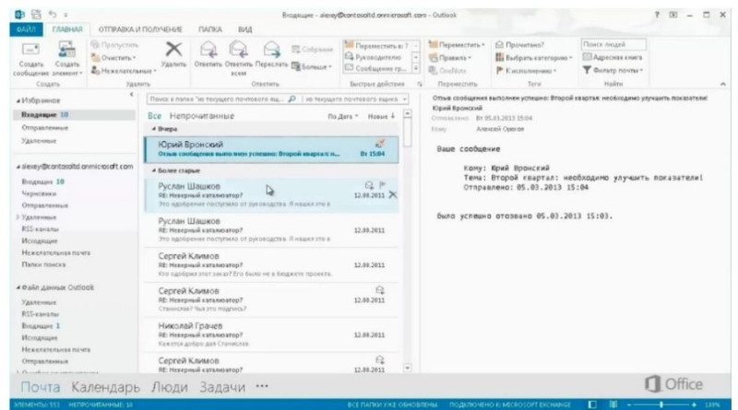Image resolution: width=738 pixels, height=410 pixels.
Task: Click the Undo arrow in quick access toolbar
Action: [x=53, y=15]
